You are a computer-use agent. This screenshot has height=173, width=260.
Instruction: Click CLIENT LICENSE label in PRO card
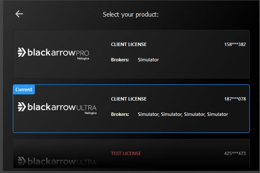point(129,44)
